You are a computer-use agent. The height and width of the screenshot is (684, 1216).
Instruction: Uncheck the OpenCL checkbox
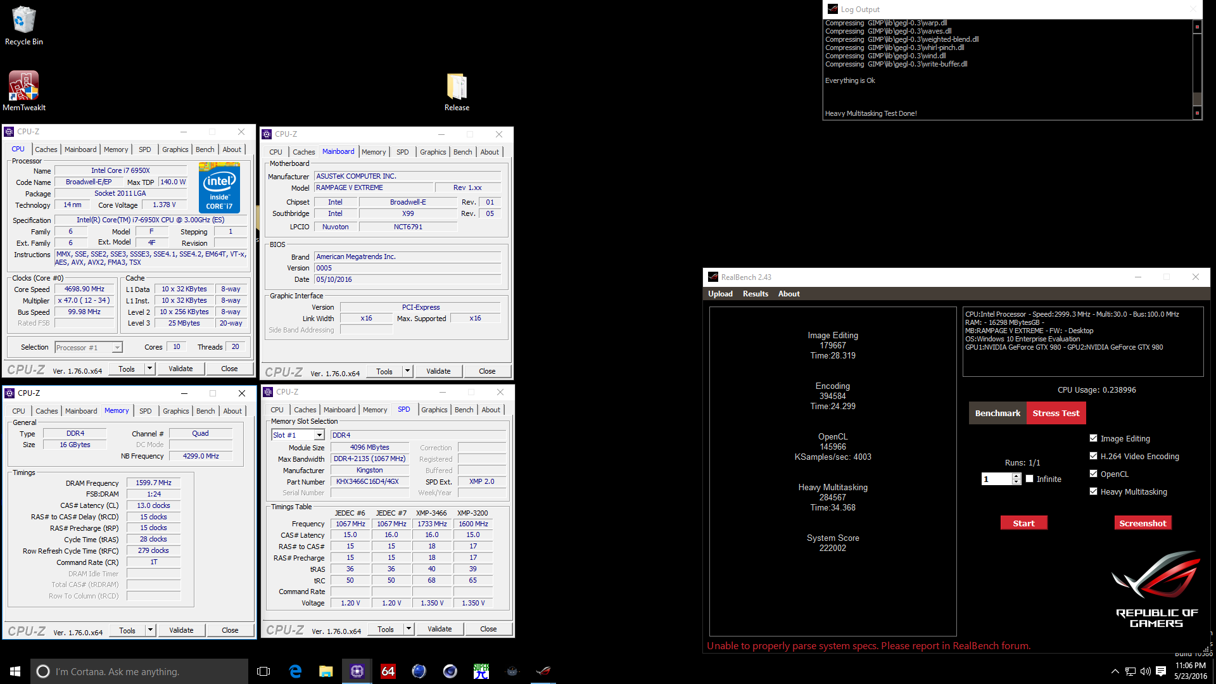(x=1093, y=474)
